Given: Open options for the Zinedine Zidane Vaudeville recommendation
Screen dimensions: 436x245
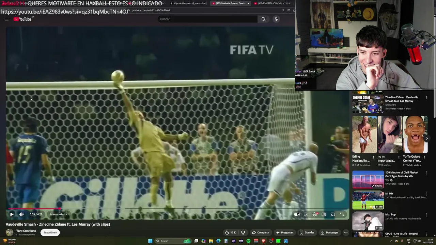Looking at the screenshot, I should (x=426, y=98).
